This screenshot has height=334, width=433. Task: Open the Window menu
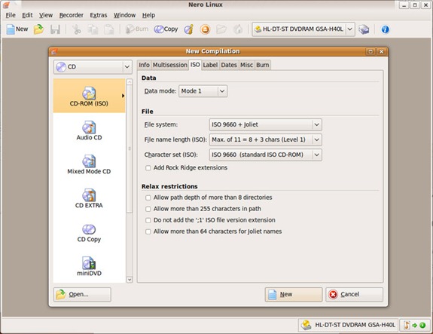[x=124, y=15]
